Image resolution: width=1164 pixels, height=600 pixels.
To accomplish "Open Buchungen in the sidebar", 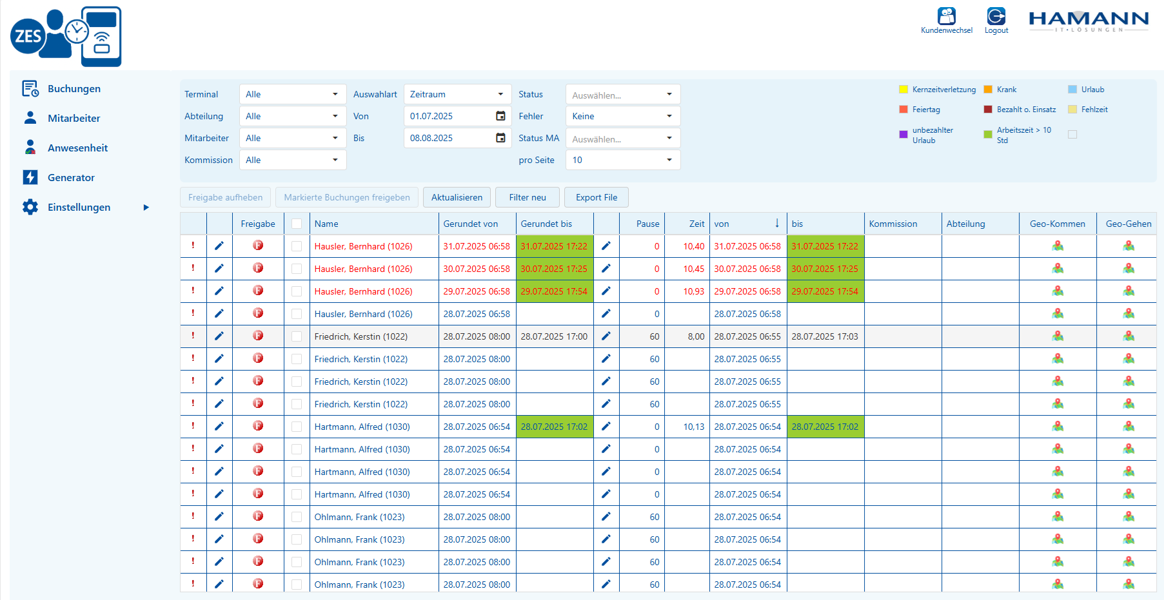I will tap(74, 88).
